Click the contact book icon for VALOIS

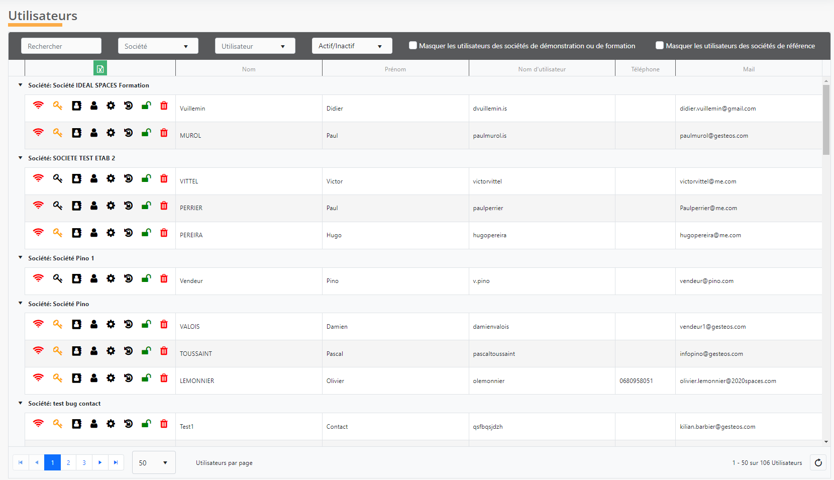click(76, 324)
